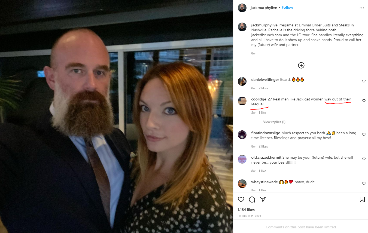Open old.crazed.hermit username link
This screenshot has height=233, width=368.
[x=266, y=158]
